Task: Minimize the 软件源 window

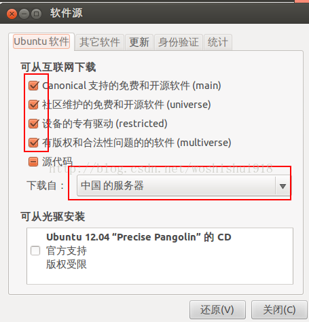Action: pyautogui.click(x=24, y=14)
